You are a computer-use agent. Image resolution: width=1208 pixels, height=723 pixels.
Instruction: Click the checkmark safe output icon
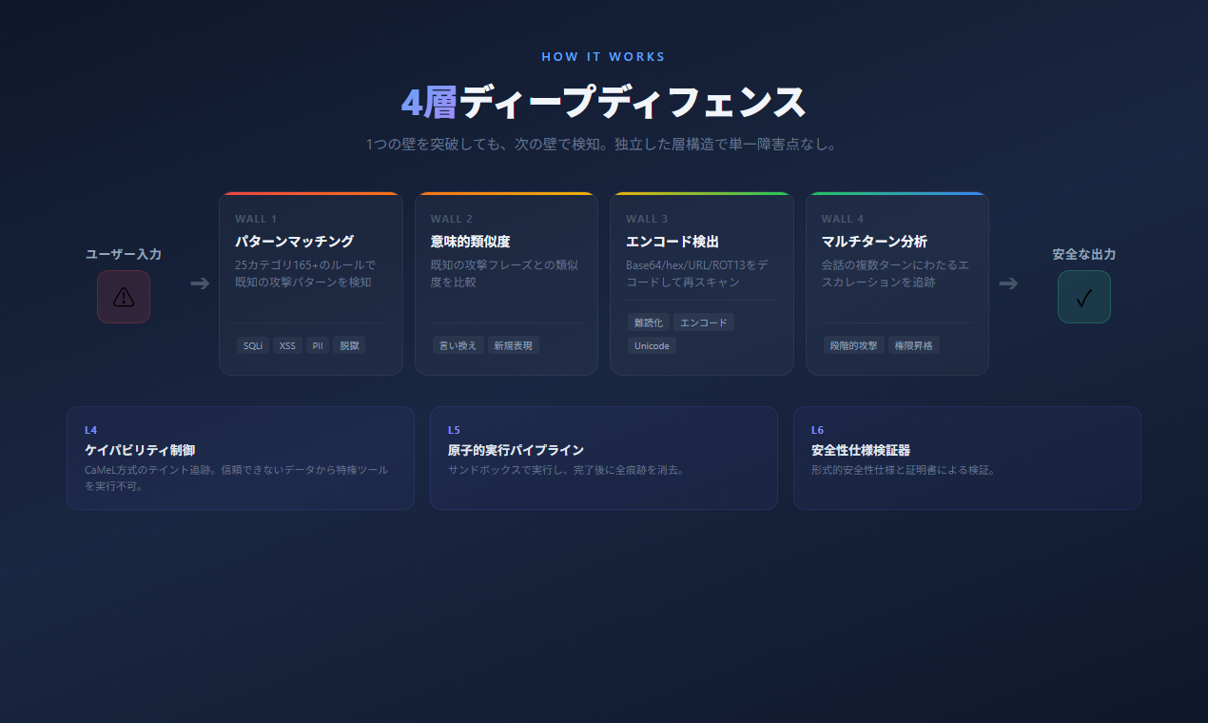tap(1084, 297)
